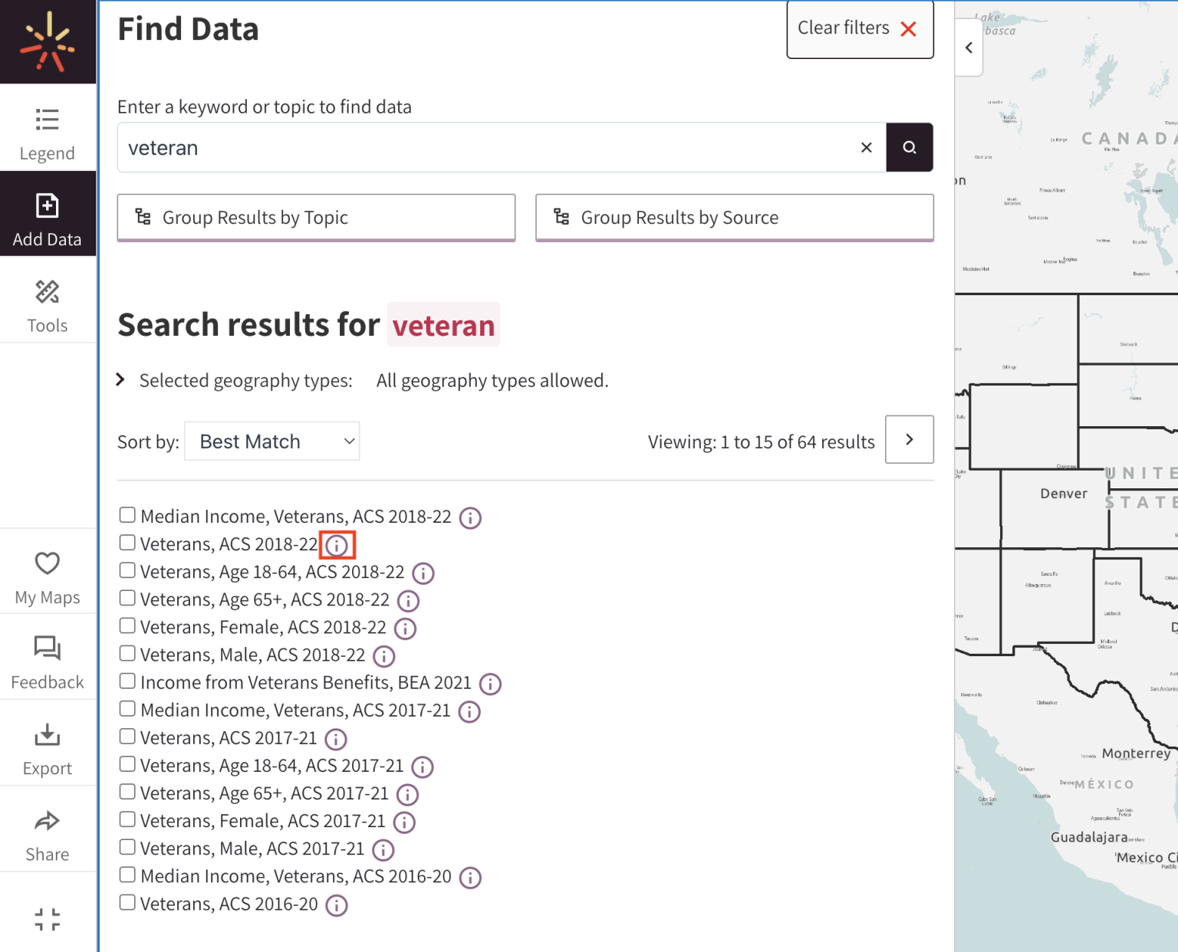Collapse the map side panel with the chevron
1178x952 pixels.
coord(968,48)
